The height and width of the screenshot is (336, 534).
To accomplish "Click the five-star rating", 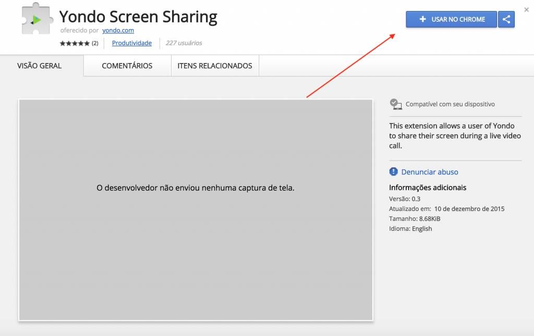I will coord(75,43).
